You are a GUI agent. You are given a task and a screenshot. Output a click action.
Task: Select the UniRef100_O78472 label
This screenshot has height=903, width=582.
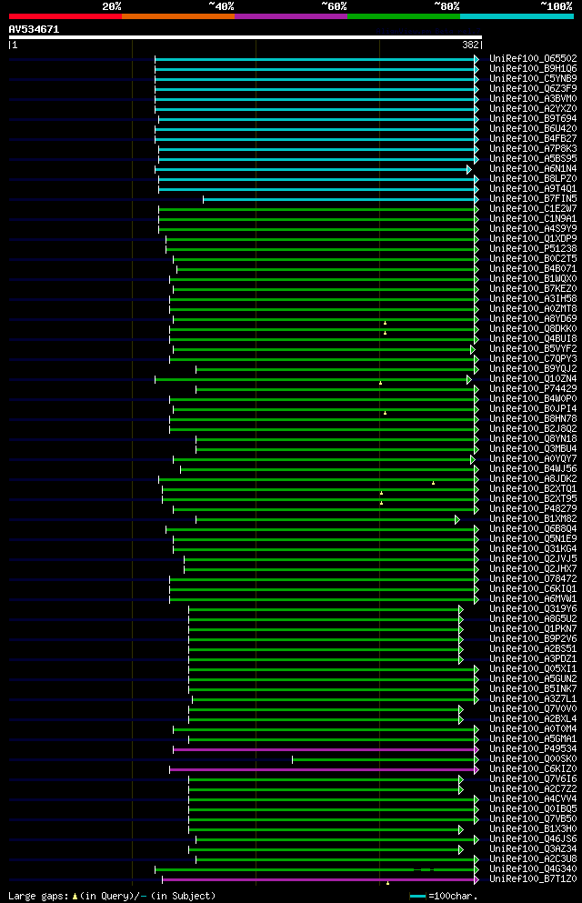point(533,578)
